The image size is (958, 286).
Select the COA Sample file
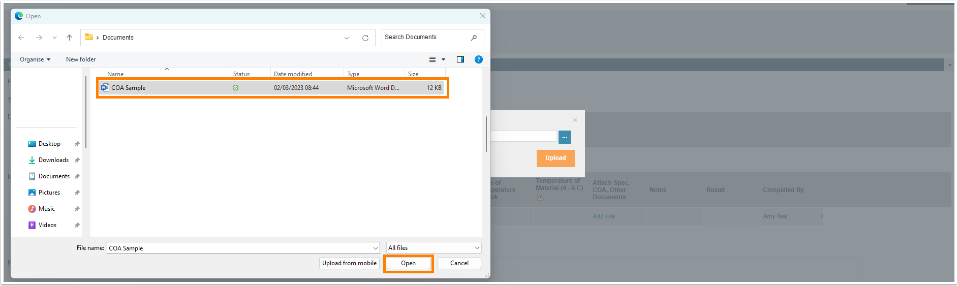(129, 88)
